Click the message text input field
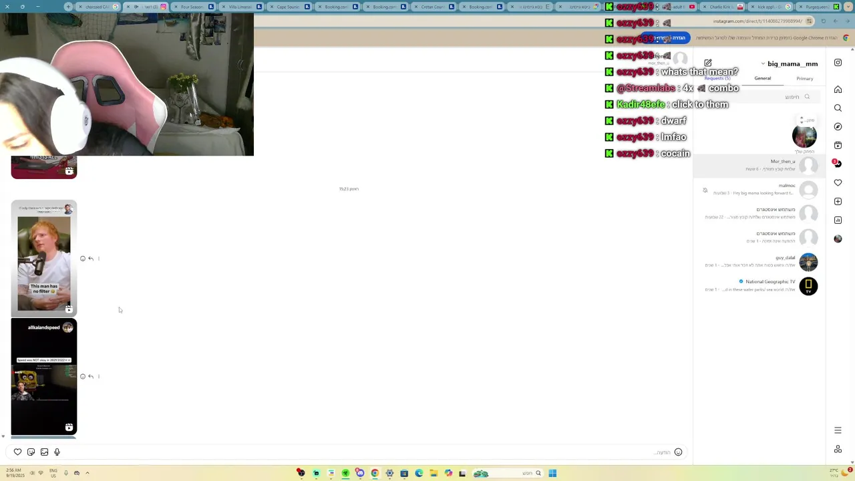This screenshot has width=855, height=481. point(367,452)
